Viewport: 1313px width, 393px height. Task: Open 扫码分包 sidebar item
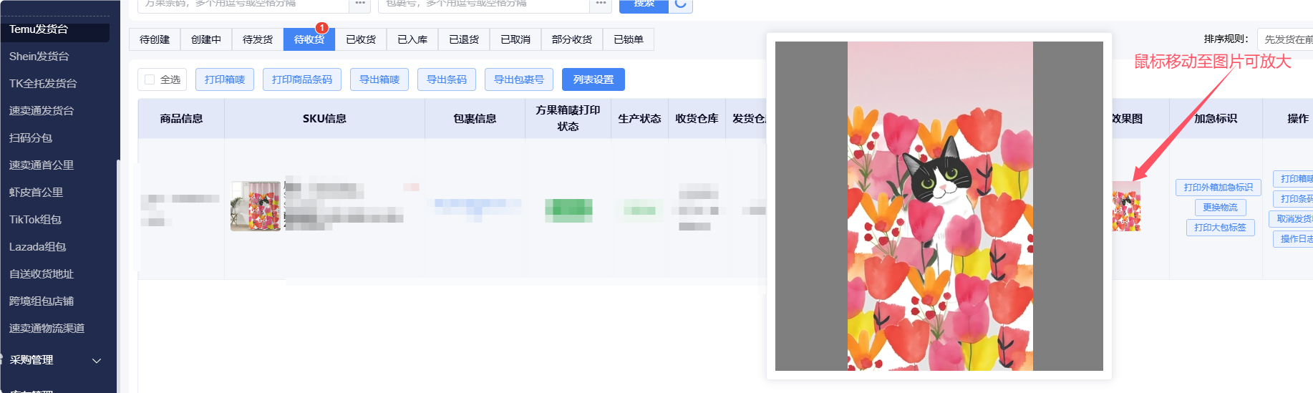pos(31,138)
